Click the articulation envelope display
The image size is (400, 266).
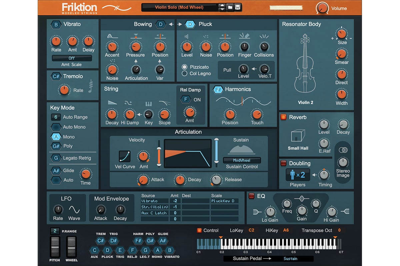[188, 153]
